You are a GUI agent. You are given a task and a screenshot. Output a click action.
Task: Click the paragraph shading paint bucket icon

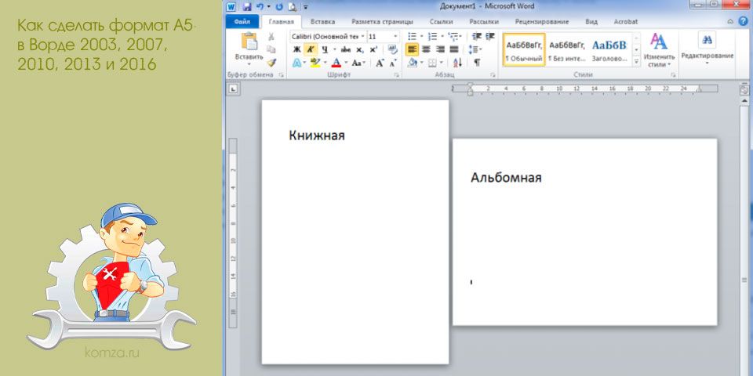[x=412, y=63]
